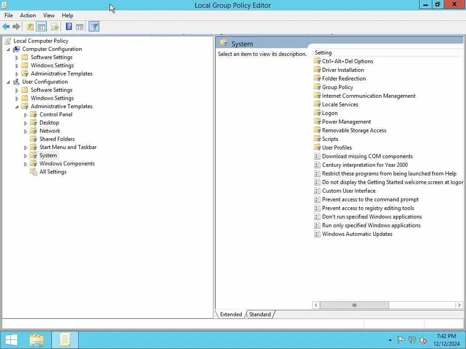Select Don't run specified Windows applications

point(372,217)
